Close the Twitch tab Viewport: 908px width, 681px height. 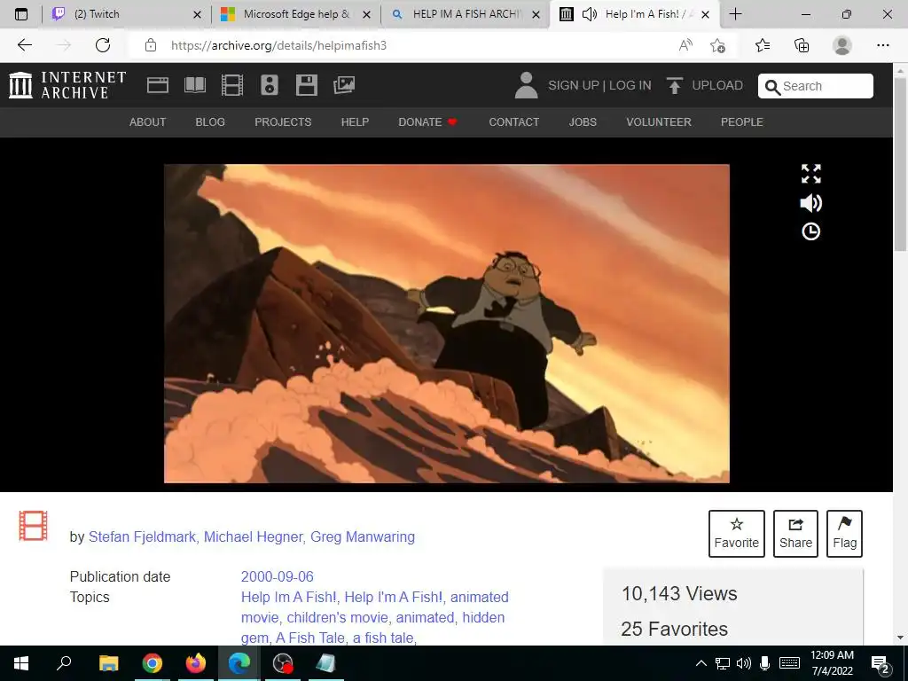[197, 14]
